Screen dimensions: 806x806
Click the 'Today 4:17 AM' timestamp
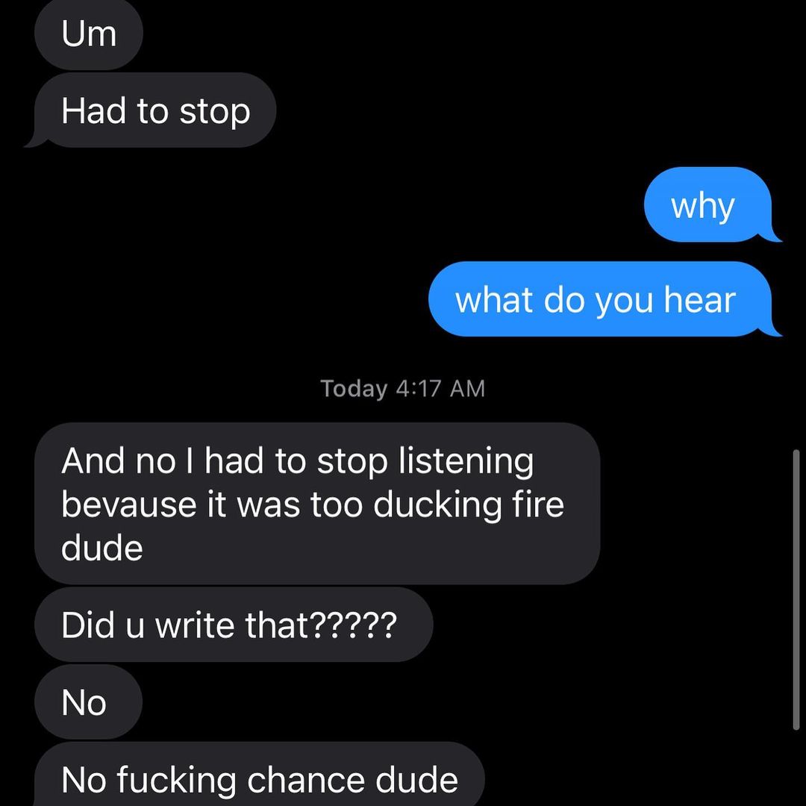click(402, 388)
